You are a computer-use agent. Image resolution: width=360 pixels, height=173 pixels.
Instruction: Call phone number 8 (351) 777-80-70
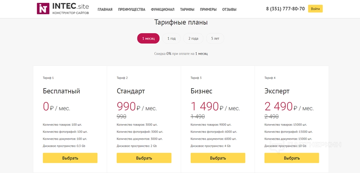coord(285,9)
